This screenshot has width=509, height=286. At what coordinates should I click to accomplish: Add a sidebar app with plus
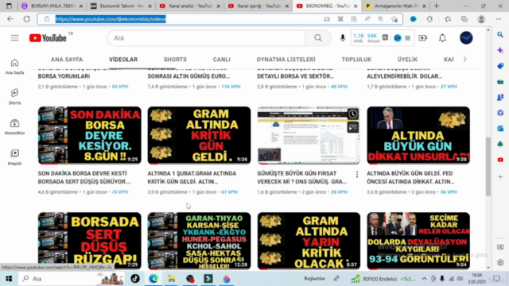point(500,176)
